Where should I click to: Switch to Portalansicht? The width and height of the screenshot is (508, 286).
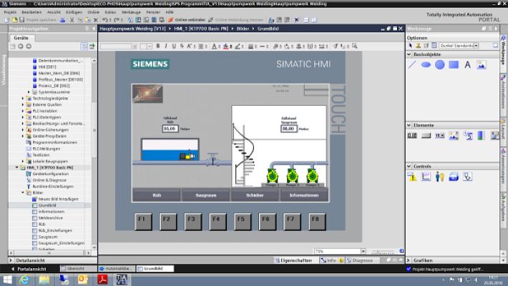coord(29,269)
